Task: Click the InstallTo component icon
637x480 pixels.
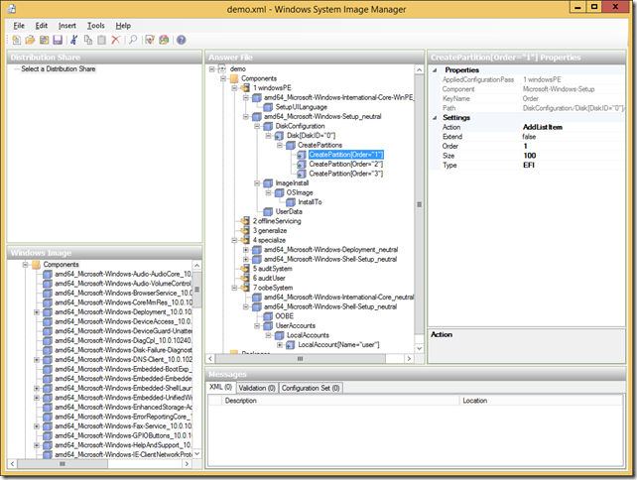Action: pos(291,202)
